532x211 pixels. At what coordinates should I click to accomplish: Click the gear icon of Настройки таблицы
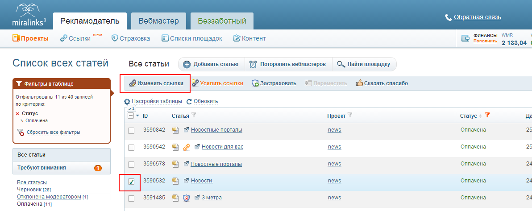pos(127,101)
